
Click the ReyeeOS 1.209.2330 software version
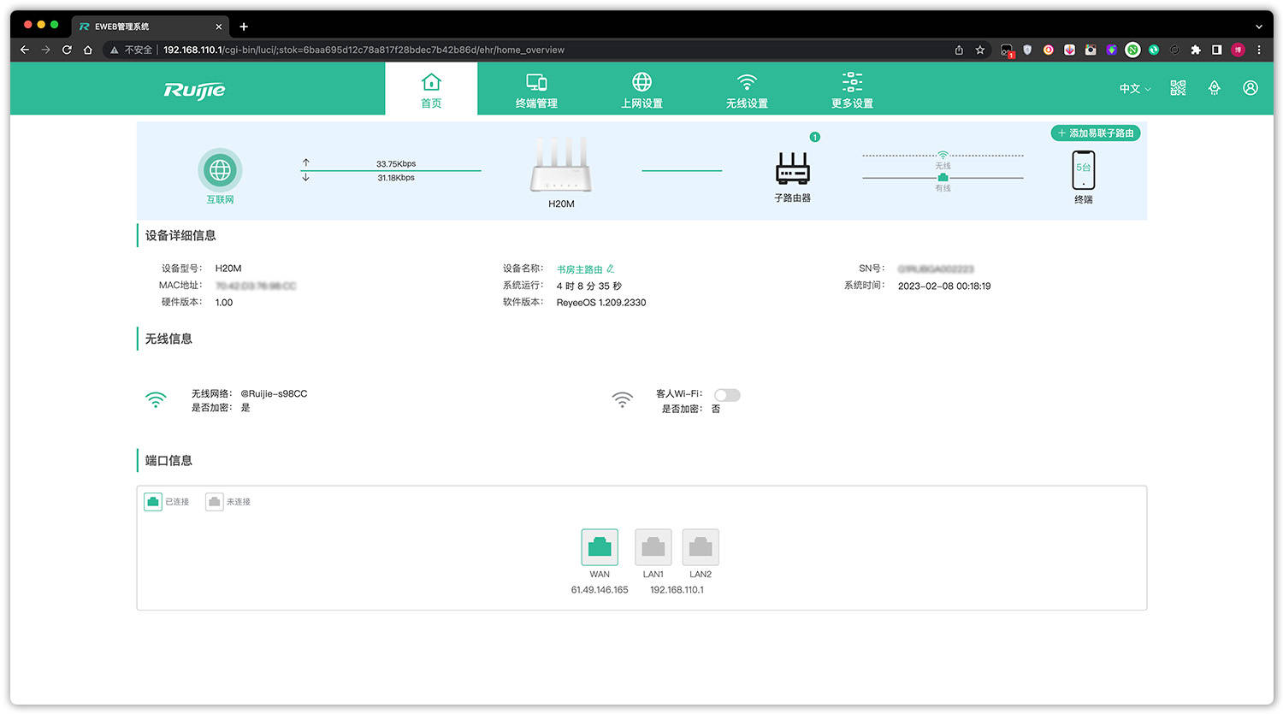[x=601, y=303]
